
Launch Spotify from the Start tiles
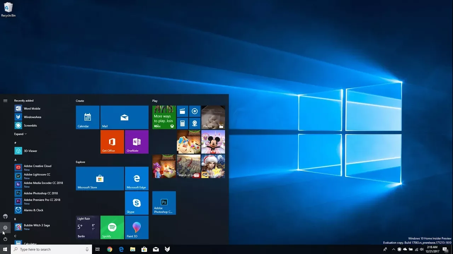112,228
